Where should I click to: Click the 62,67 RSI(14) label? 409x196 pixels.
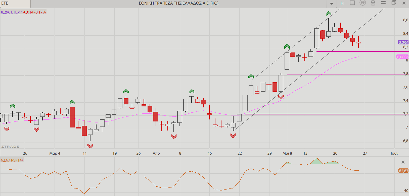[12, 160]
